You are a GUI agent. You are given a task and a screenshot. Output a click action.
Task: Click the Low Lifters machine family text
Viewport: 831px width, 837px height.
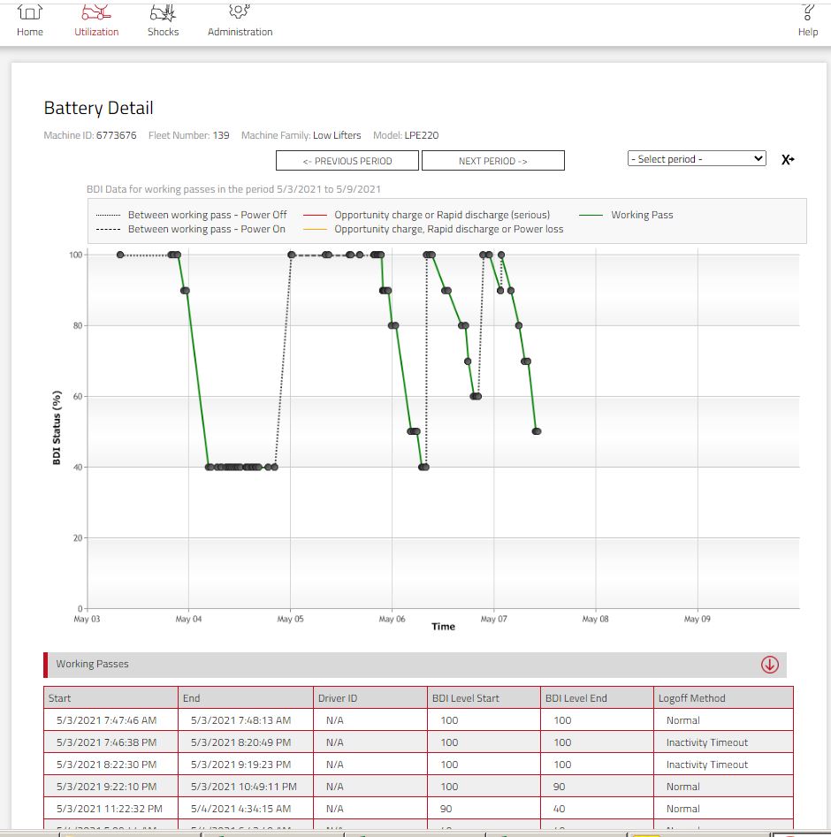337,135
